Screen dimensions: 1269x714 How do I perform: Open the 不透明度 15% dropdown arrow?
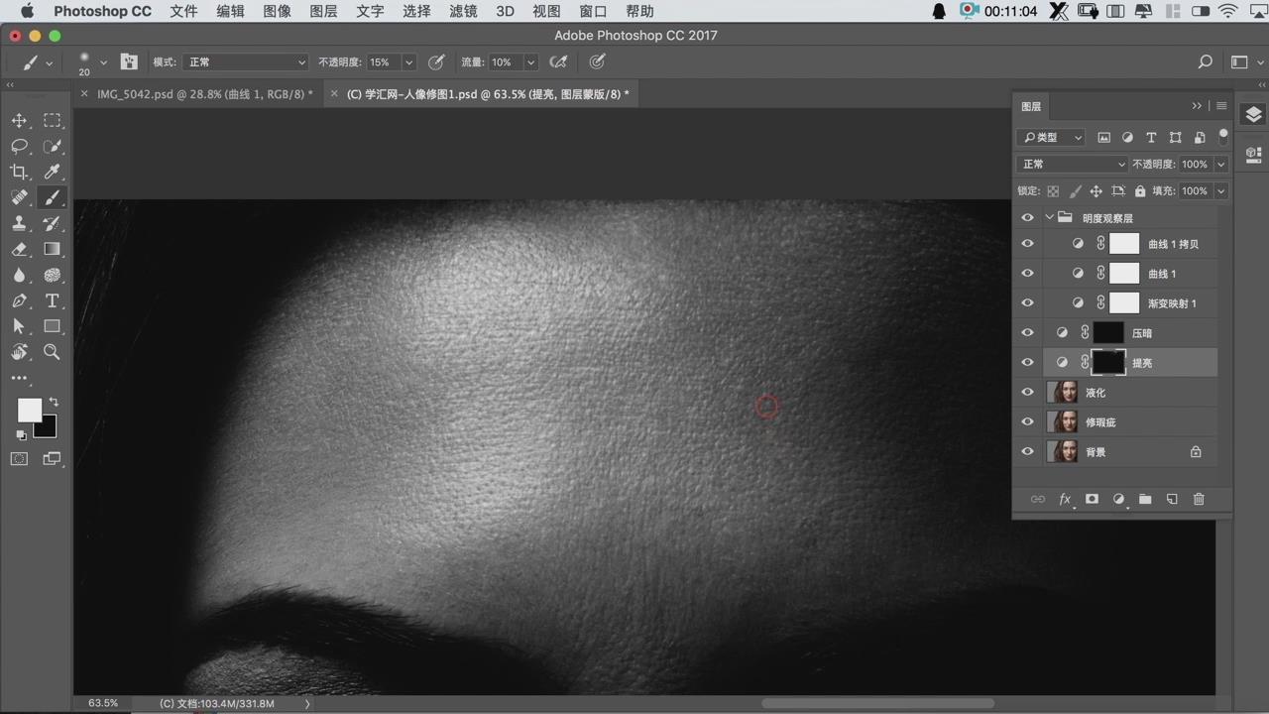pyautogui.click(x=408, y=61)
